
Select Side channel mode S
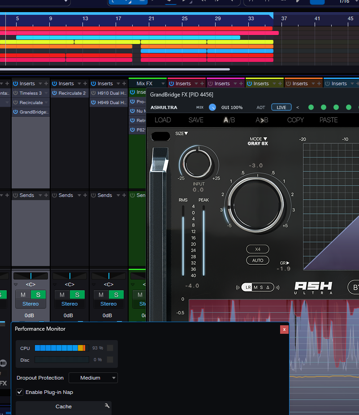coord(261,288)
